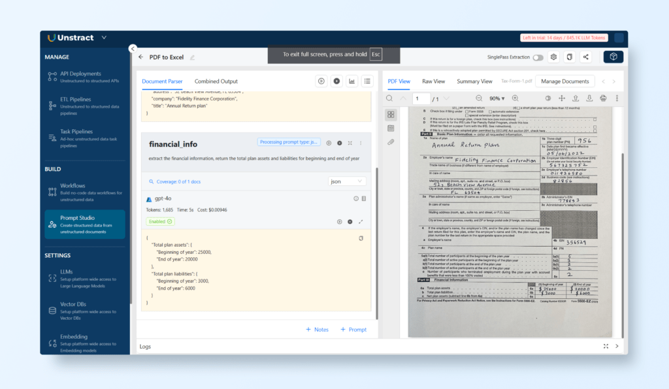Switch to the Raw View tab
The width and height of the screenshot is (669, 389).
(433, 82)
